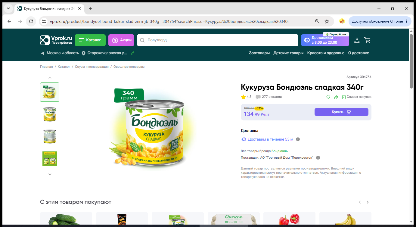Image resolution: width=416 pixels, height=227 pixels.
Task: Open the shopping cart icon in header
Action: coord(367,40)
